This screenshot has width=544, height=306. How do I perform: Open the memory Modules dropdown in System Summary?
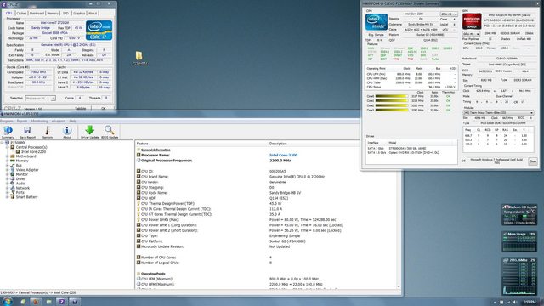(498, 113)
